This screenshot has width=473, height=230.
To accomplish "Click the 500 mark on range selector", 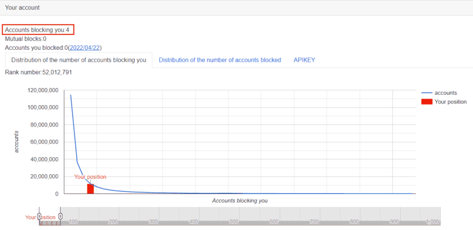I will [x=234, y=221].
